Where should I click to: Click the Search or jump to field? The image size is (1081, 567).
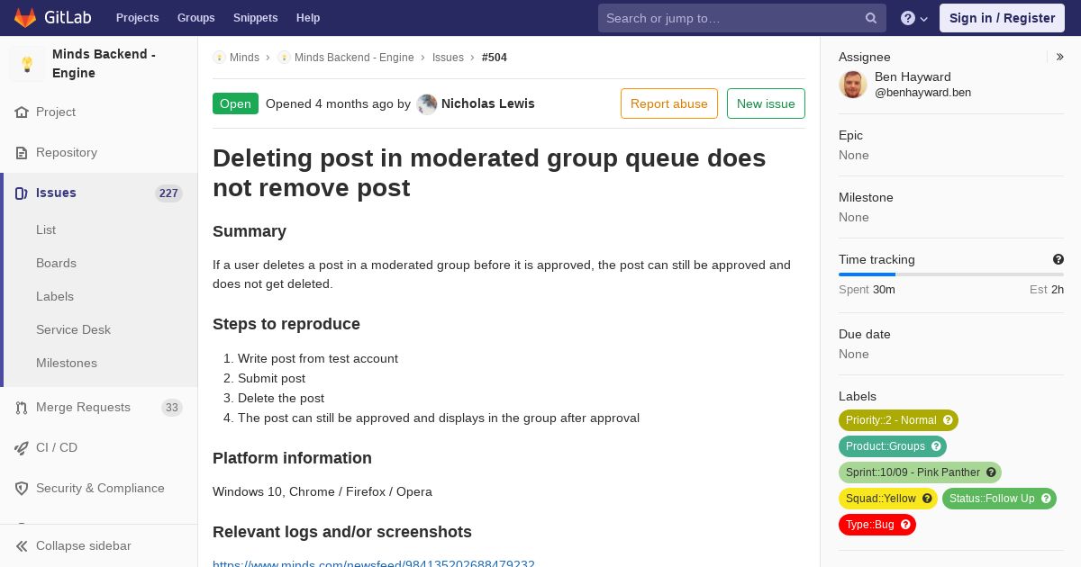(742, 18)
